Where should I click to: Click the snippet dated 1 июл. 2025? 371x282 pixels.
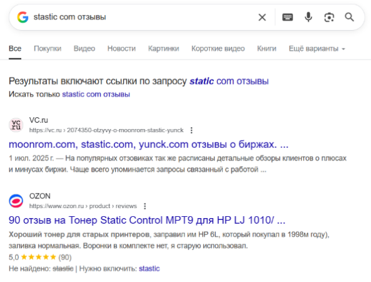178,164
